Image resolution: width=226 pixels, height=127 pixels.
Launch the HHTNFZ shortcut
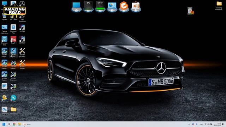pyautogui.click(x=22, y=28)
